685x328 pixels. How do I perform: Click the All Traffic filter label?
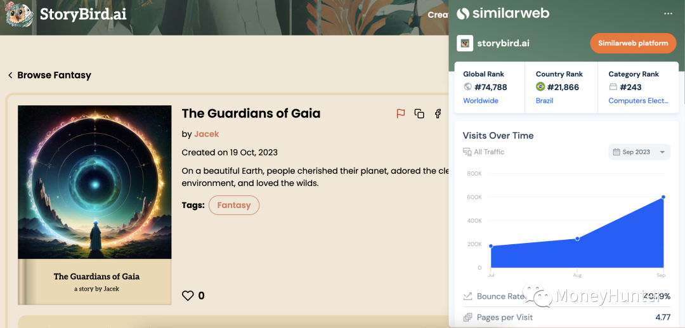[488, 152]
